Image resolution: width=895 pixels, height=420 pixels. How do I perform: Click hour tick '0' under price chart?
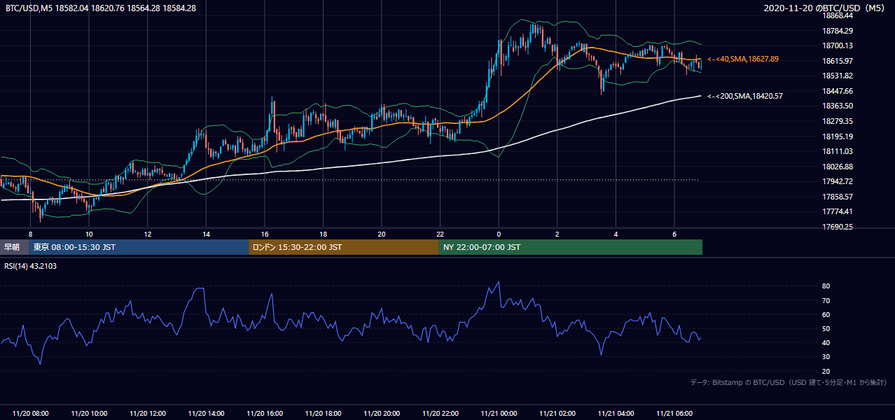pos(499,234)
